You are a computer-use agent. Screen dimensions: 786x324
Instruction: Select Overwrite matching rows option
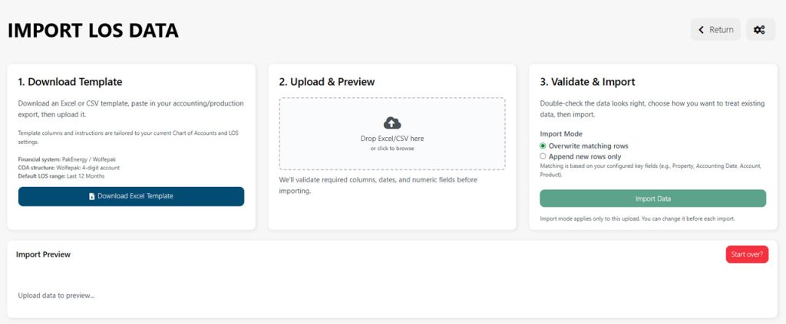coord(543,146)
